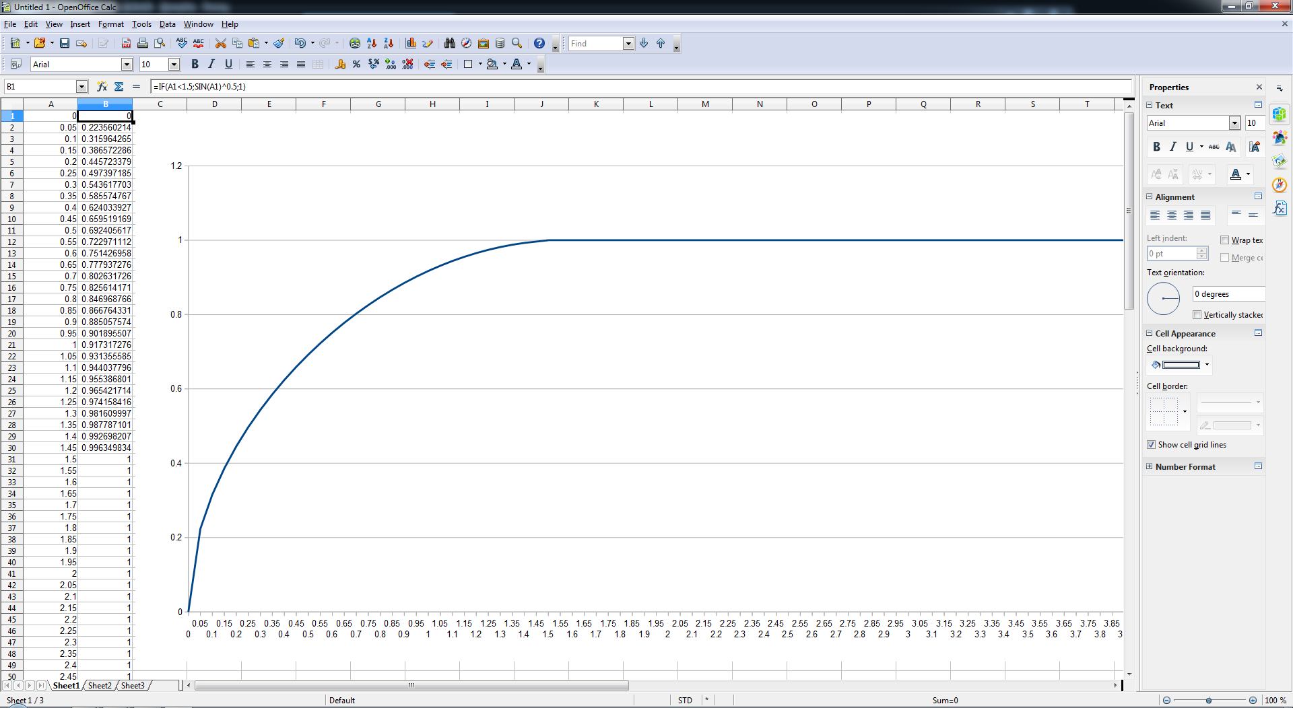Screen dimensions: 1293x708
Task: Open Find & Replace binoculars icon
Action: (x=450, y=43)
